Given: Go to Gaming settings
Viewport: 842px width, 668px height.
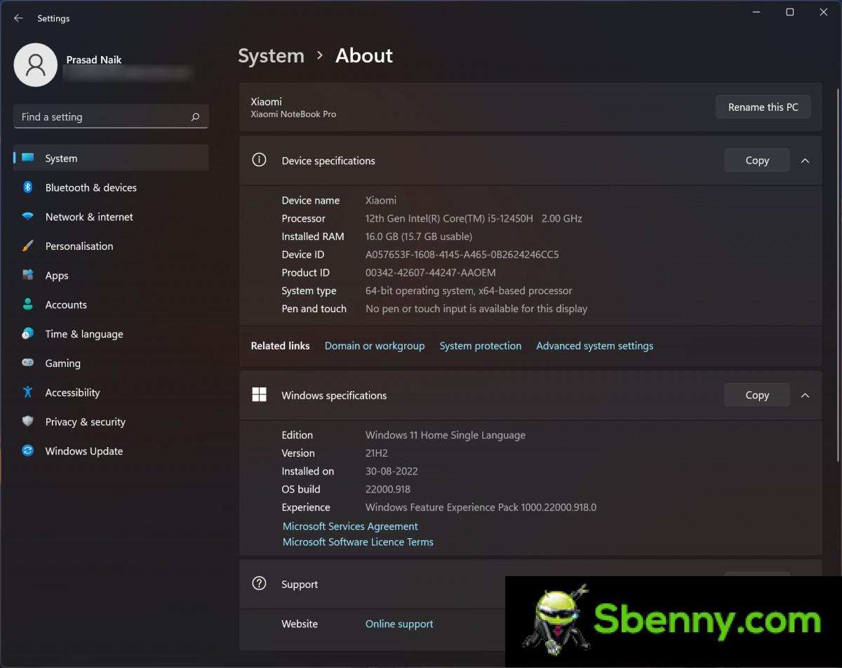Looking at the screenshot, I should tap(111, 363).
